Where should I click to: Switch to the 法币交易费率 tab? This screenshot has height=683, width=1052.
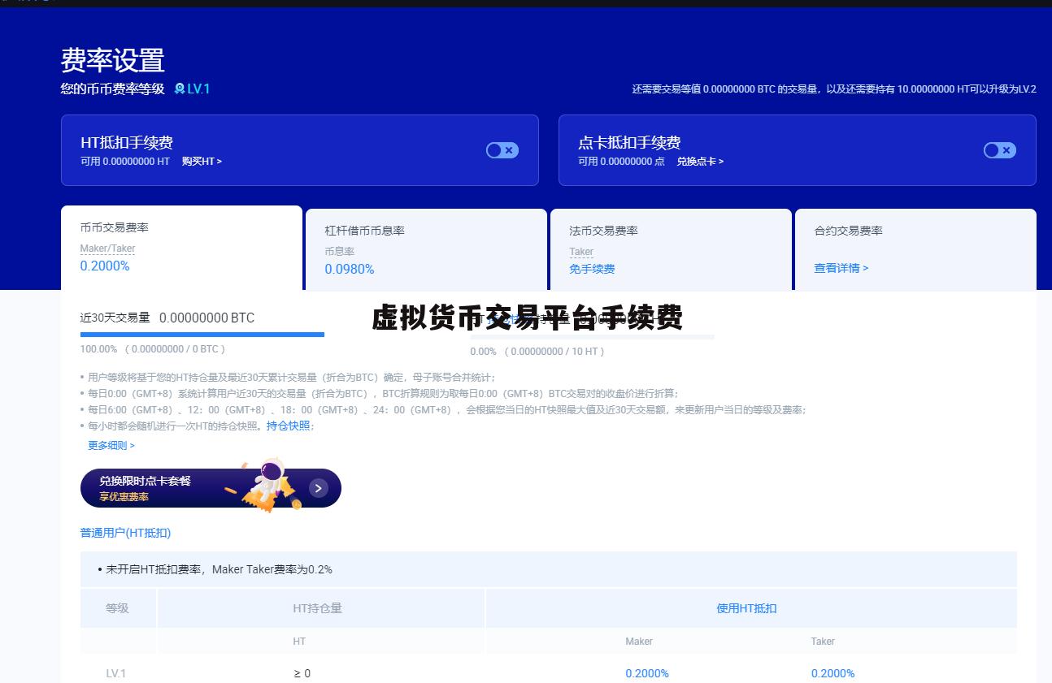603,231
